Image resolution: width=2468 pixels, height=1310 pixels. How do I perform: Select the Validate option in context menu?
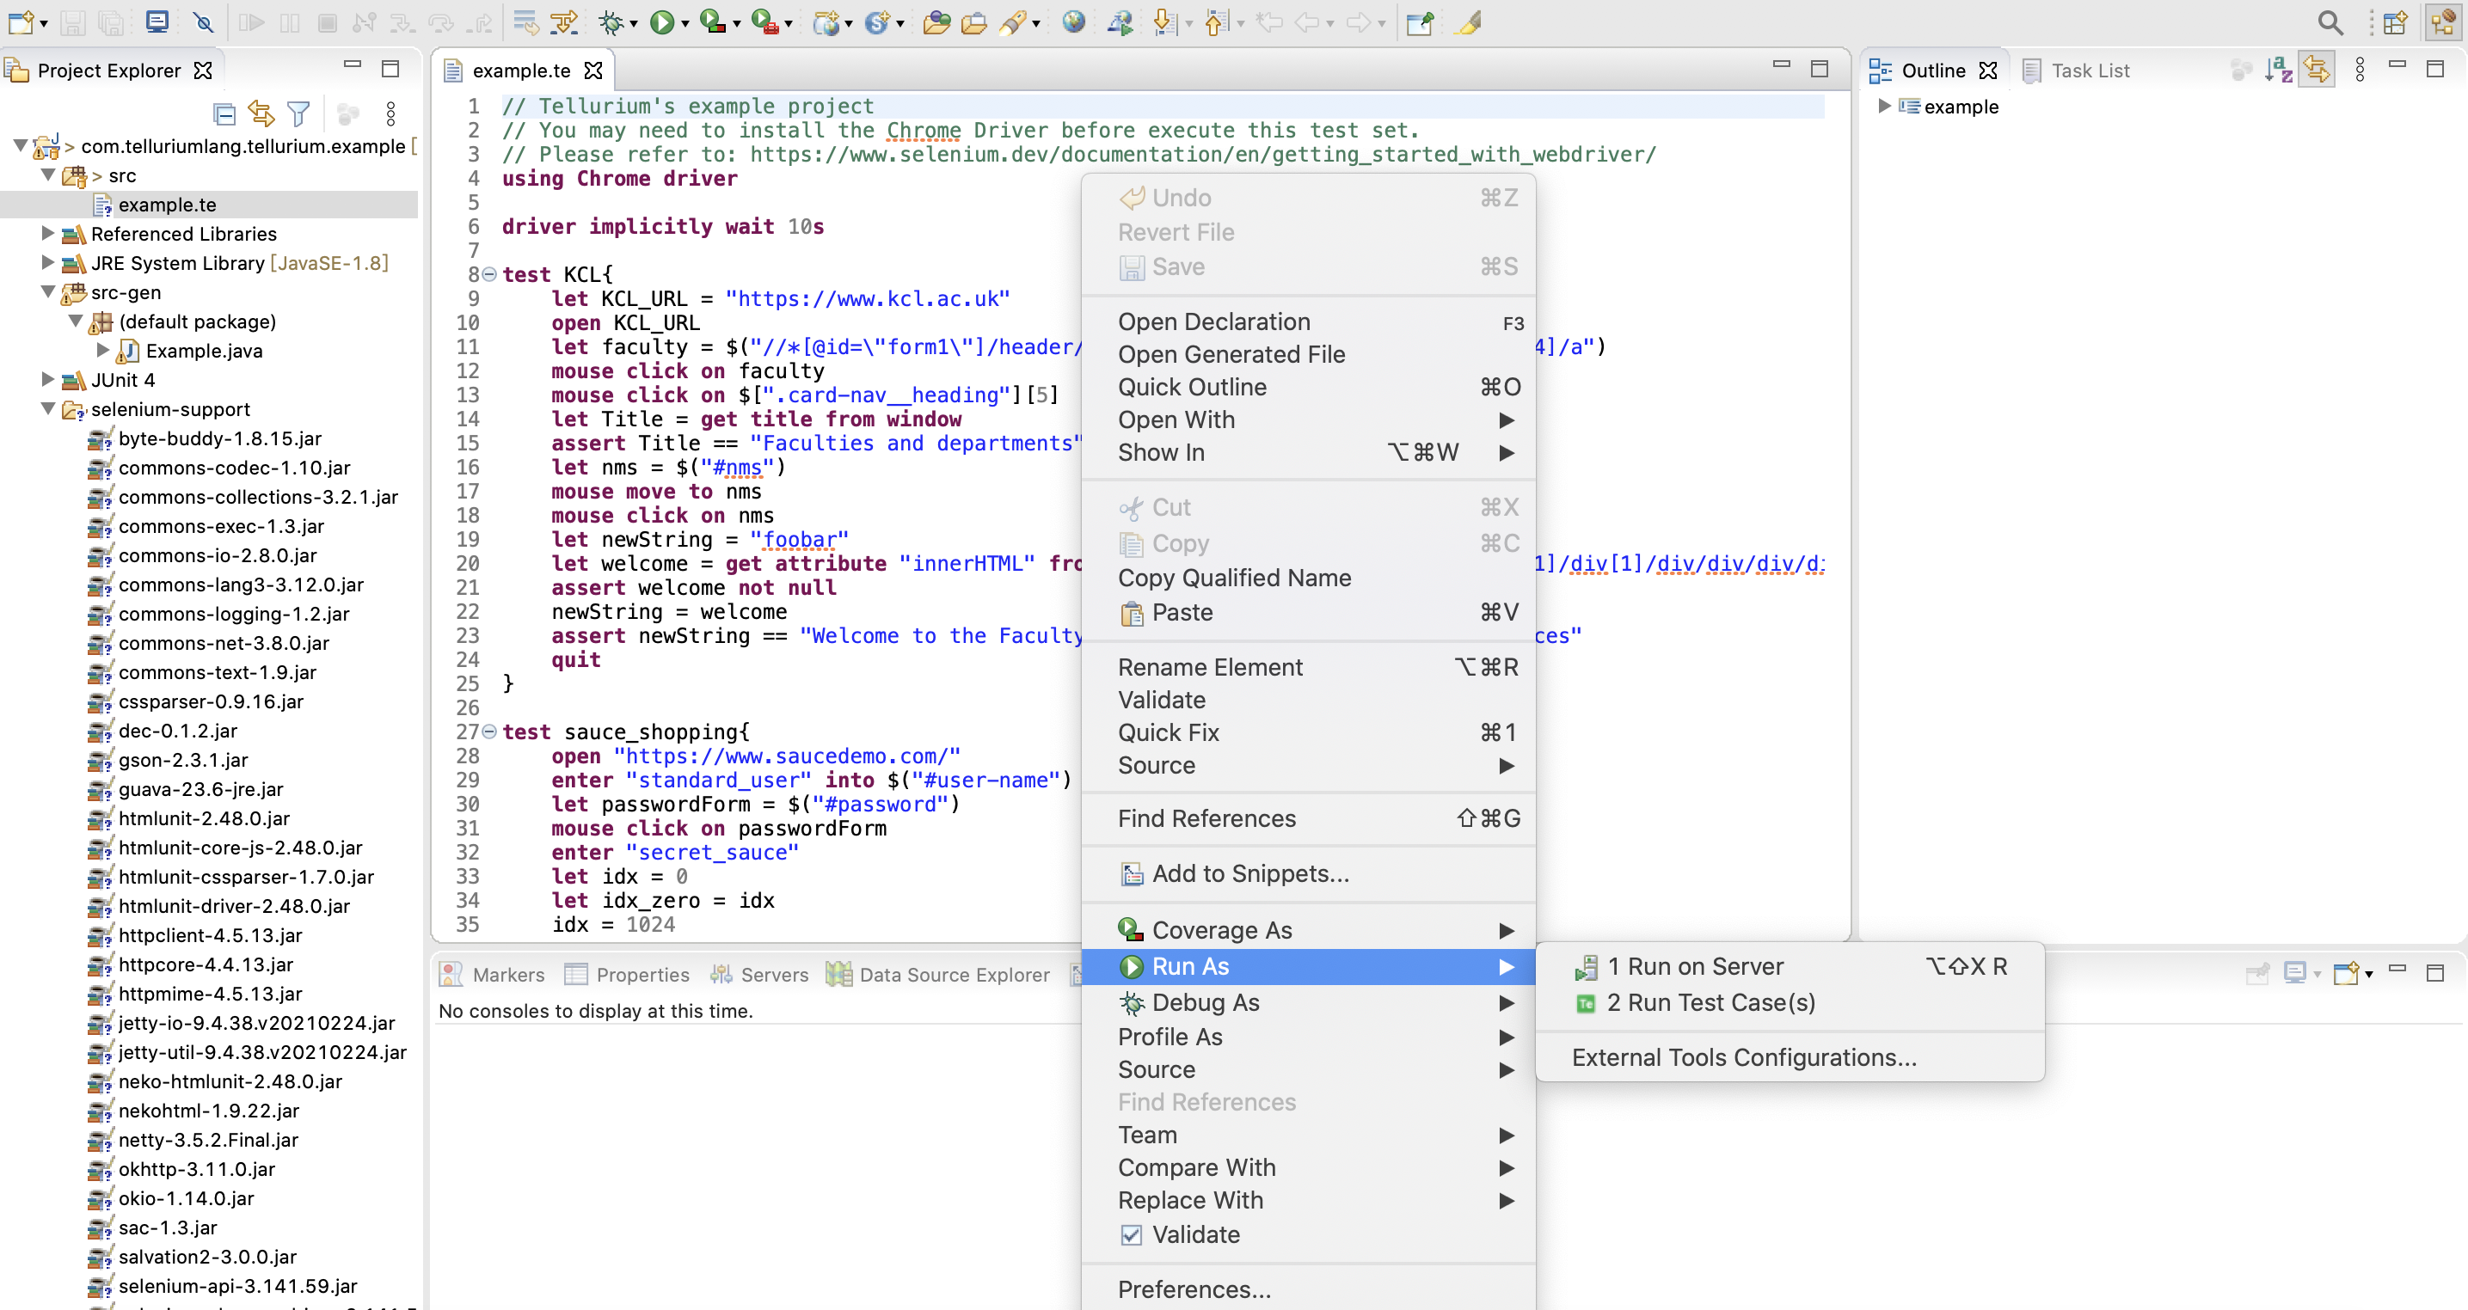click(1161, 698)
